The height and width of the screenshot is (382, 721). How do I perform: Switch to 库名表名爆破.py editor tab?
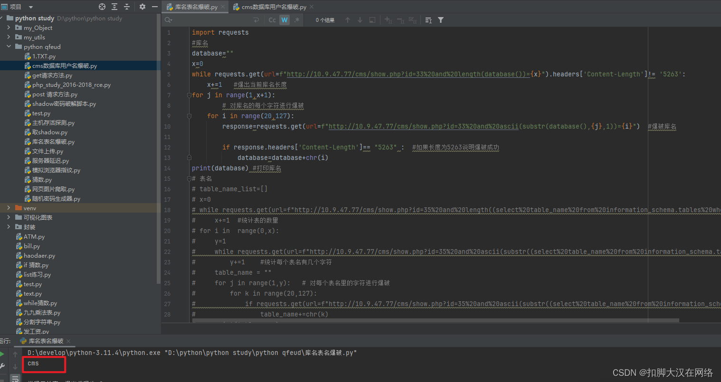[x=196, y=7]
